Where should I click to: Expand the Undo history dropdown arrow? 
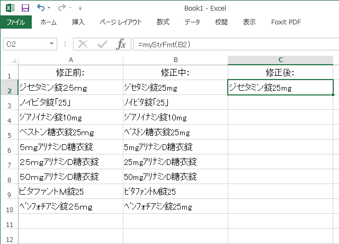coord(50,9)
